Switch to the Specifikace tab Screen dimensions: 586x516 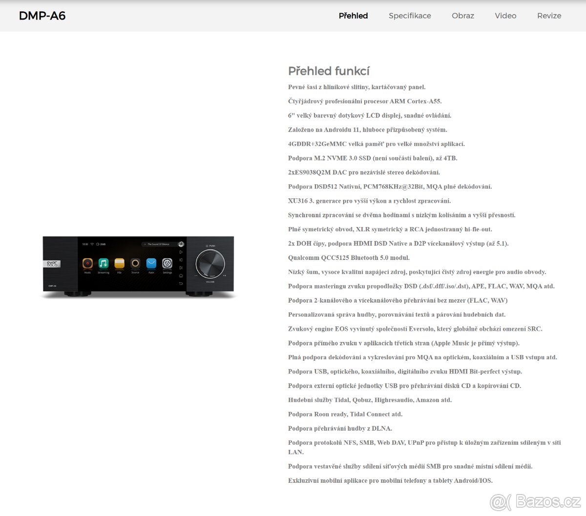[x=410, y=16]
